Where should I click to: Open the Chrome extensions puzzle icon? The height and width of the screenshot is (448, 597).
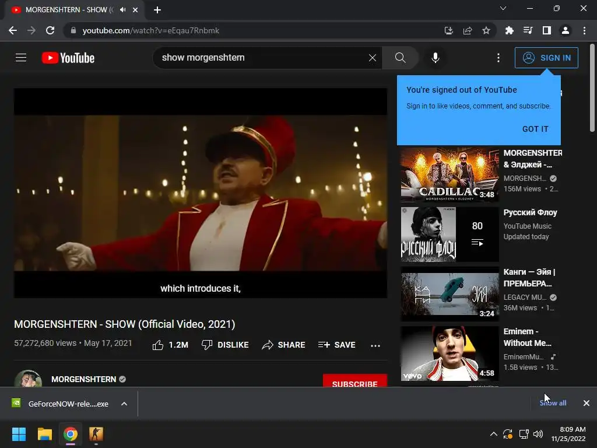coord(509,30)
